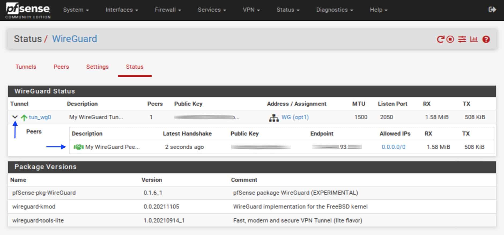This screenshot has height=235, width=504.
Task: Click the WireGuard breadcrumb link
Action: pyautogui.click(x=75, y=39)
